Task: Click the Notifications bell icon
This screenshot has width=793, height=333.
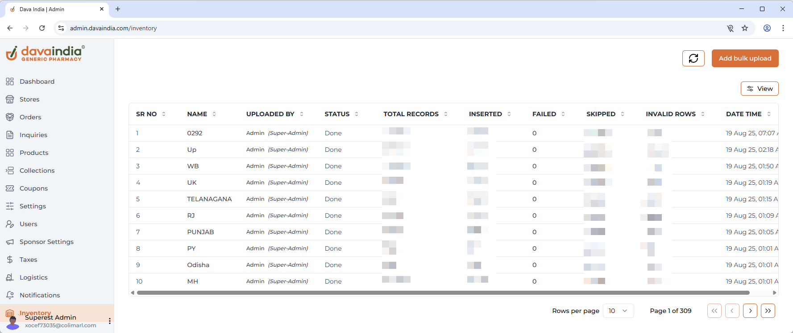Action: click(x=10, y=295)
